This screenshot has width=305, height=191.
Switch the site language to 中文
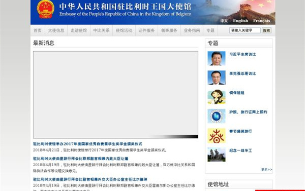coord(224,21)
